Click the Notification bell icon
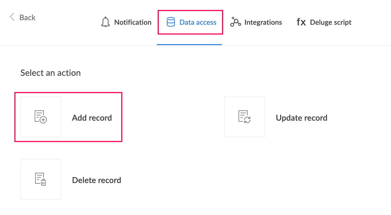Viewport: 391px width, 215px height. [106, 22]
